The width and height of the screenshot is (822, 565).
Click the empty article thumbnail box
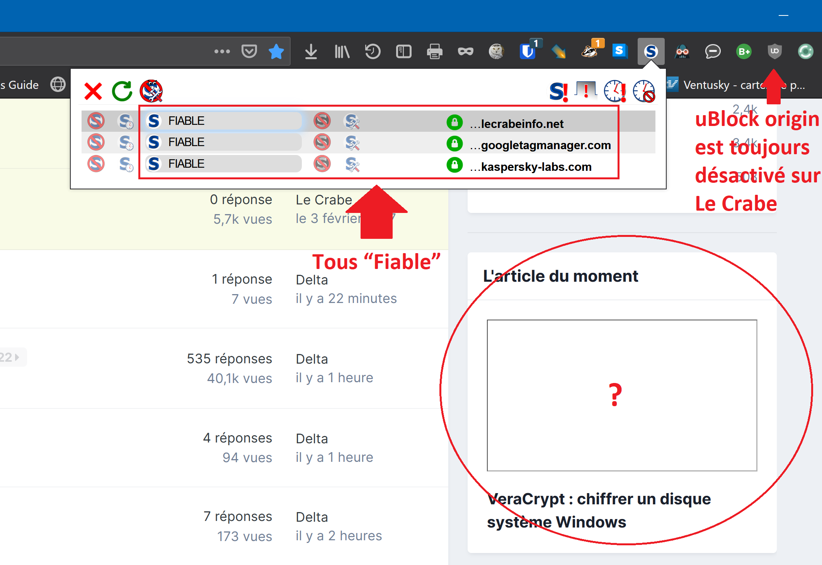point(622,395)
